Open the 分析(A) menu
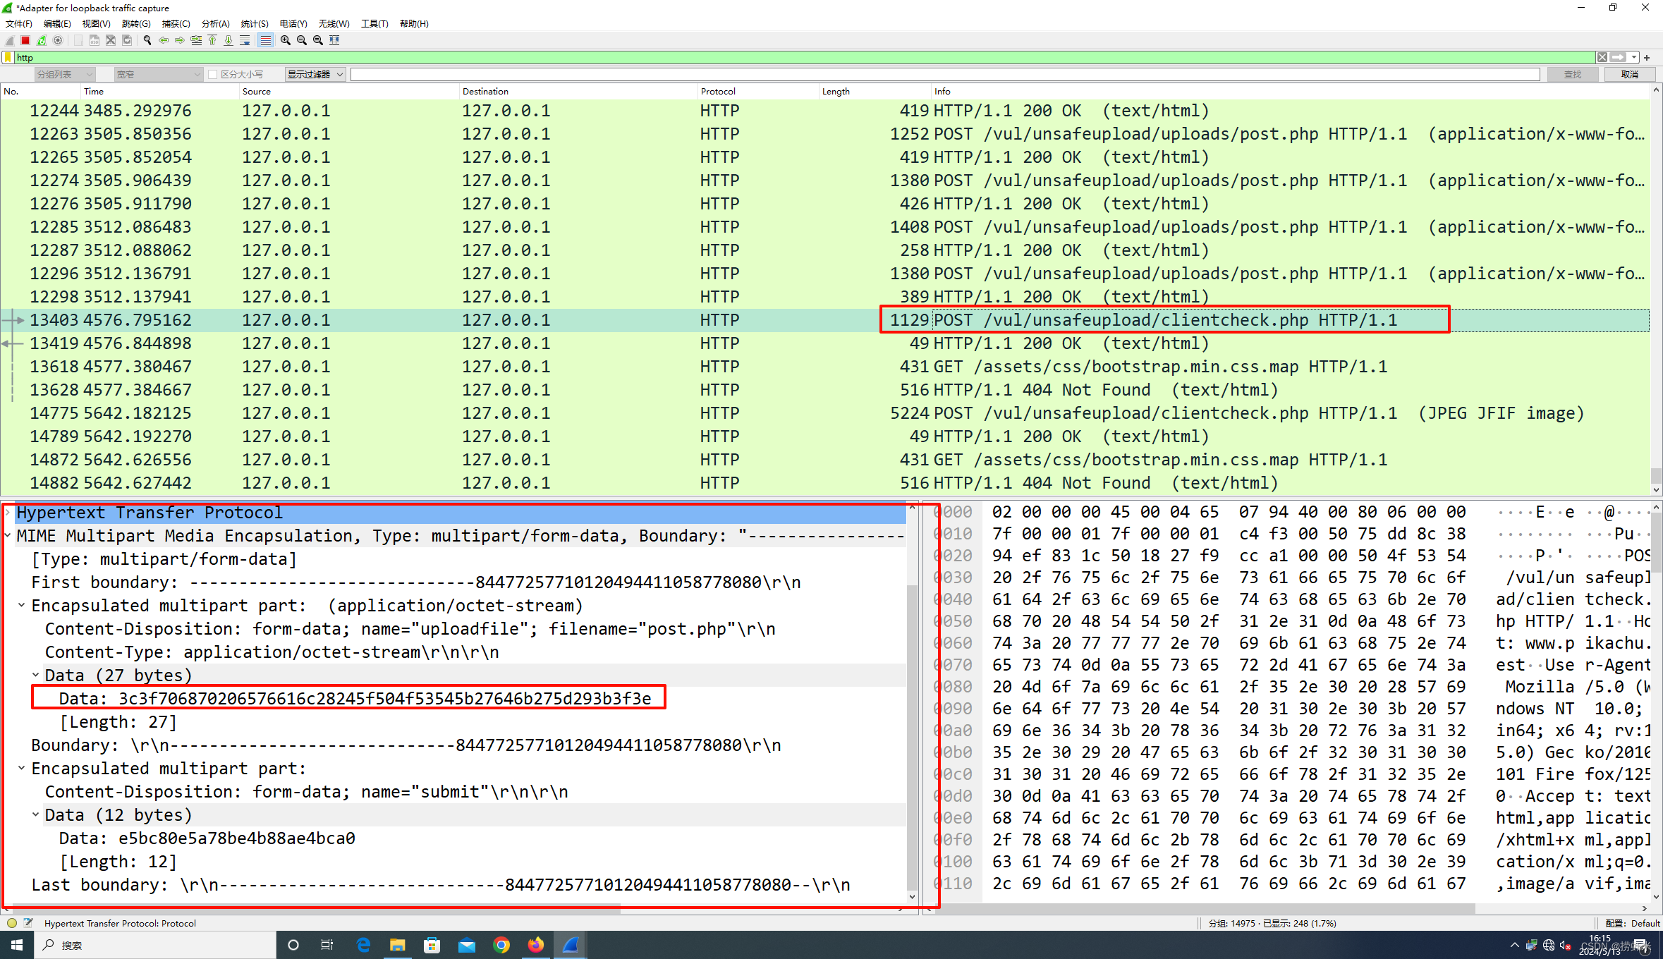 click(x=215, y=24)
